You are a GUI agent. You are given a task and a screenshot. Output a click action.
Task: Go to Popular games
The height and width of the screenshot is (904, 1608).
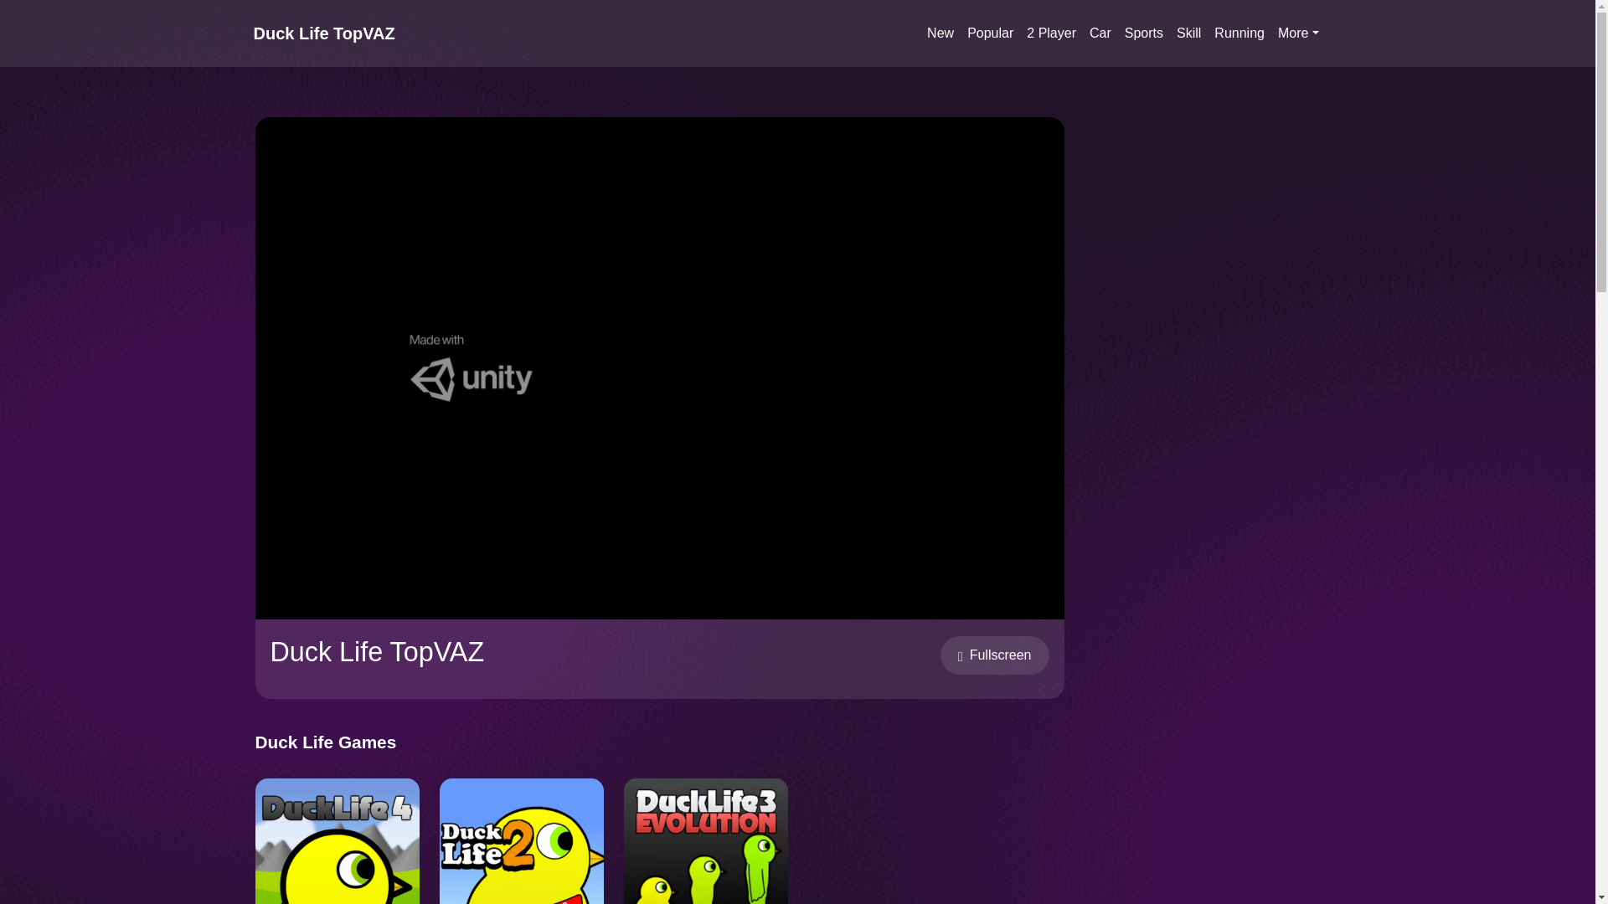(x=990, y=33)
